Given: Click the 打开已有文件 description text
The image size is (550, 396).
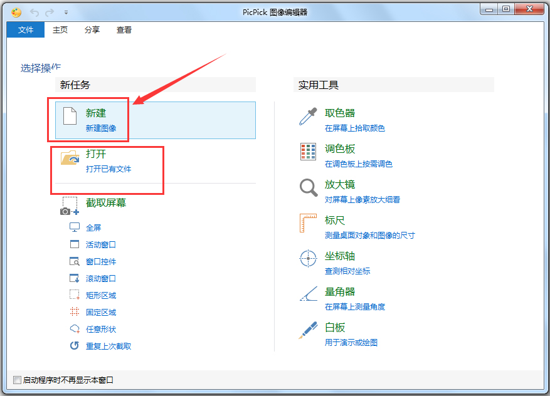Looking at the screenshot, I should (x=108, y=169).
